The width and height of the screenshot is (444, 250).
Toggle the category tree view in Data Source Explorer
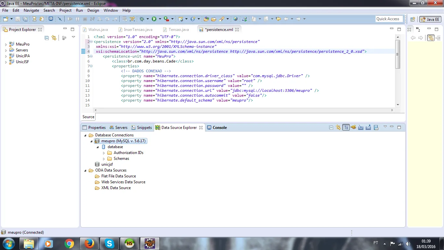346,128
